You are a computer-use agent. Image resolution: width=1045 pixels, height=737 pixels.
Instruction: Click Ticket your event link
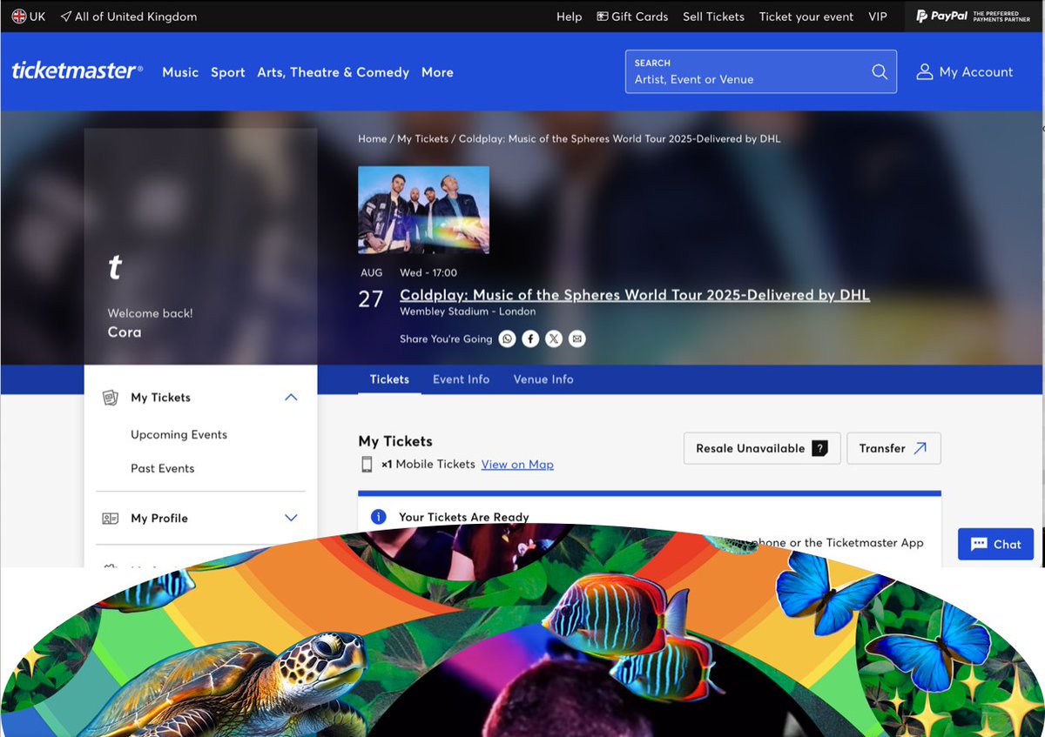(x=806, y=17)
